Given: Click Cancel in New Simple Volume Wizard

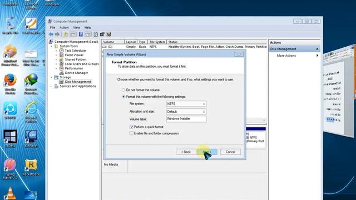Looking at the screenshot, I should tap(230, 152).
